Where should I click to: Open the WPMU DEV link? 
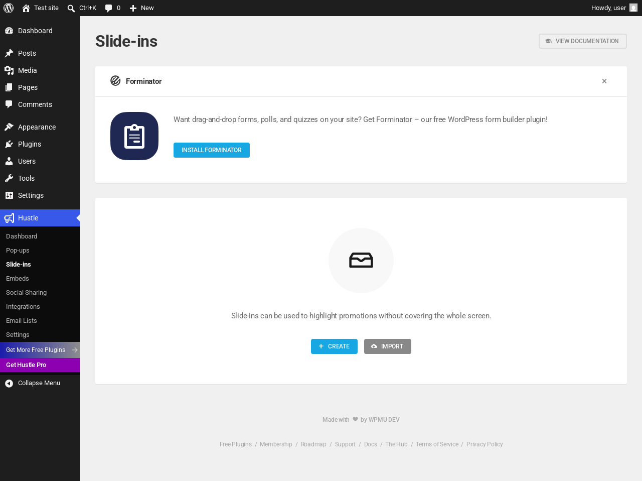(384, 420)
